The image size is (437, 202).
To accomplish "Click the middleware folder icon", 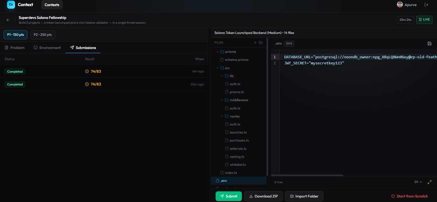I will (x=227, y=100).
